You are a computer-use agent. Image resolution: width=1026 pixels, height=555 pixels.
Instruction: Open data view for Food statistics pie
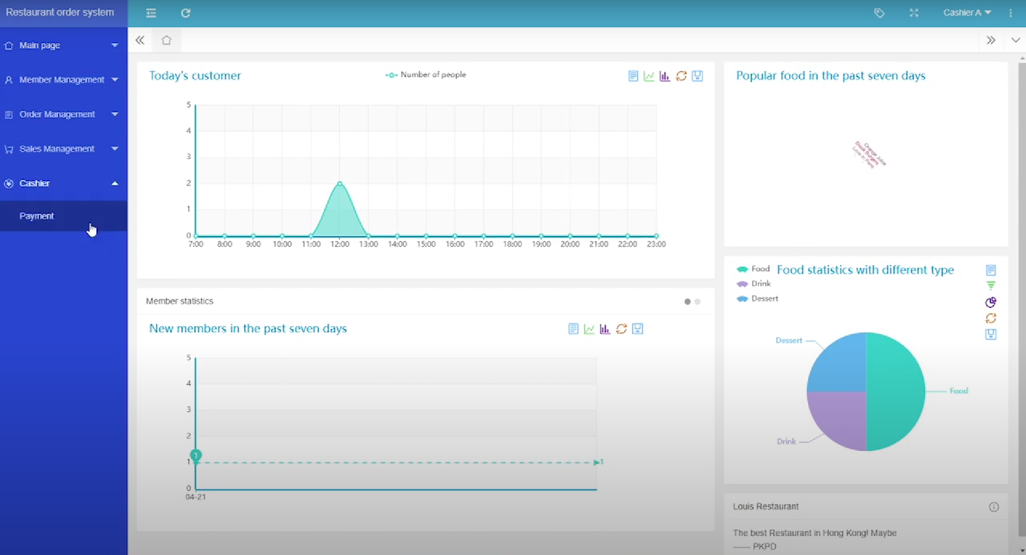coord(991,270)
